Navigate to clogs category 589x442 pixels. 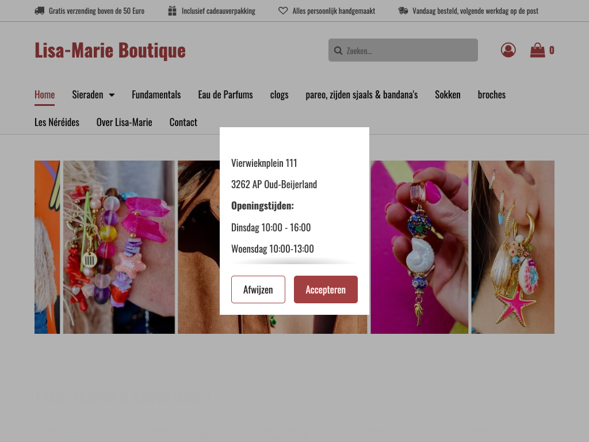click(x=279, y=95)
